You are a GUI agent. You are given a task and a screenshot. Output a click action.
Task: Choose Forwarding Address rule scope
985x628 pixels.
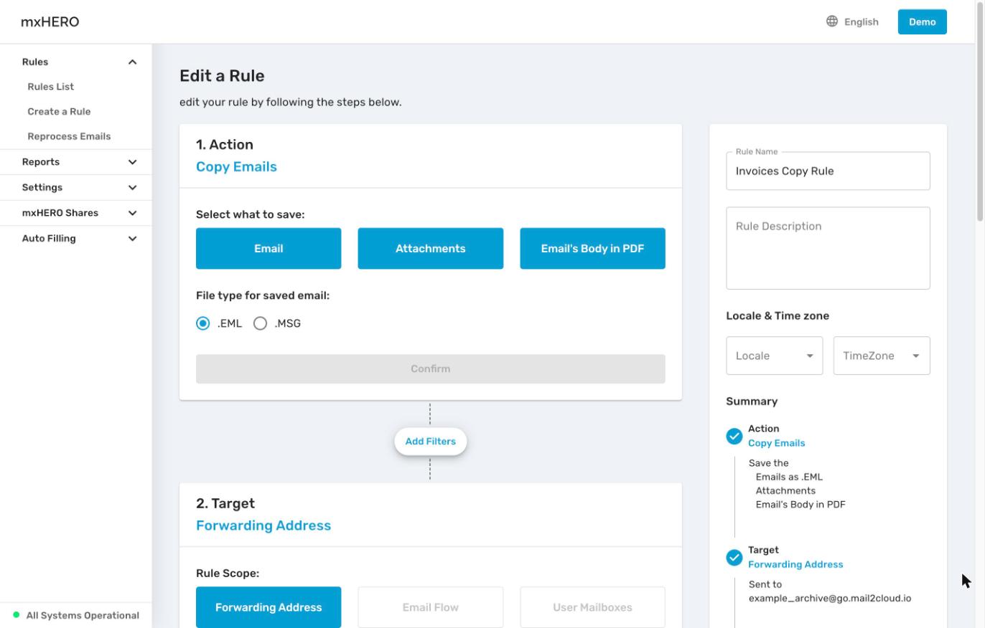269,607
